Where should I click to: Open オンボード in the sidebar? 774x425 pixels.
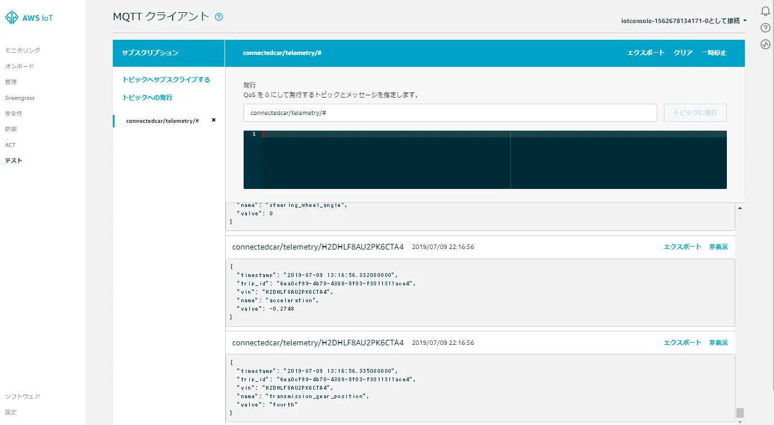20,66
